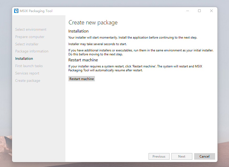Close the MSIX Packaging Tool window

pos(211,11)
